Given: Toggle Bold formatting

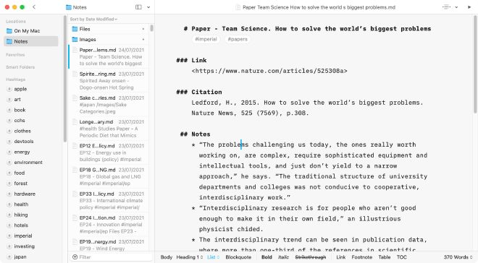Looking at the screenshot, I should pyautogui.click(x=267, y=257).
